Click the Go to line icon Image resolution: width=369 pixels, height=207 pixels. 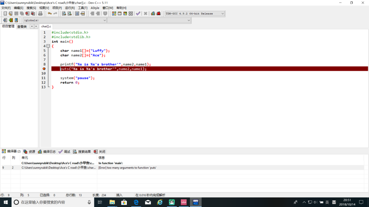point(83,14)
